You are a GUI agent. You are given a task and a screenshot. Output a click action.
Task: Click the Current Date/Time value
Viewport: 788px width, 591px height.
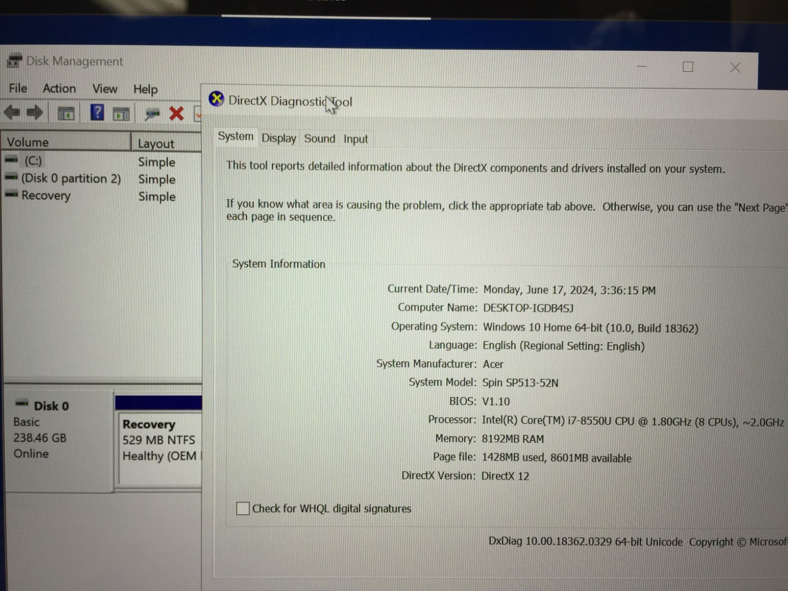pos(569,290)
